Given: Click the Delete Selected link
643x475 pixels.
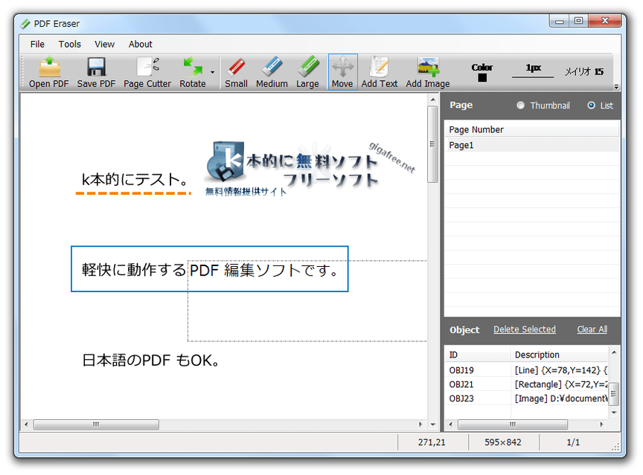Looking at the screenshot, I should click(x=525, y=329).
